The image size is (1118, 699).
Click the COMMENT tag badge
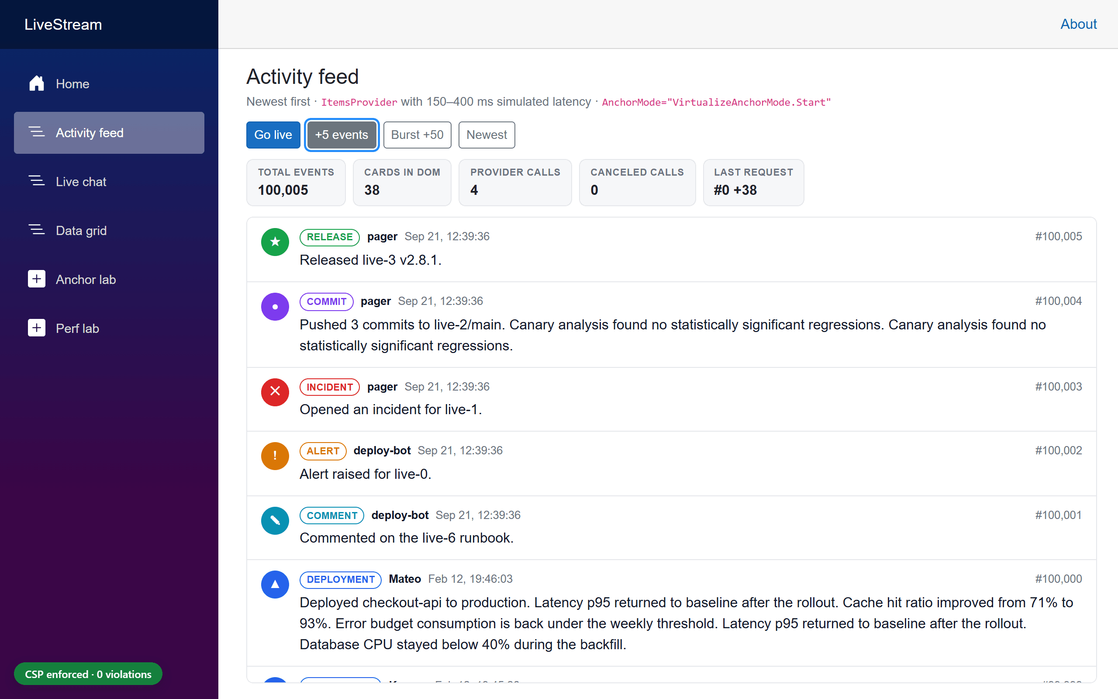pyautogui.click(x=332, y=516)
